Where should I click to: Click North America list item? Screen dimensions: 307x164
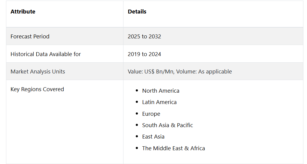pyautogui.click(x=161, y=91)
